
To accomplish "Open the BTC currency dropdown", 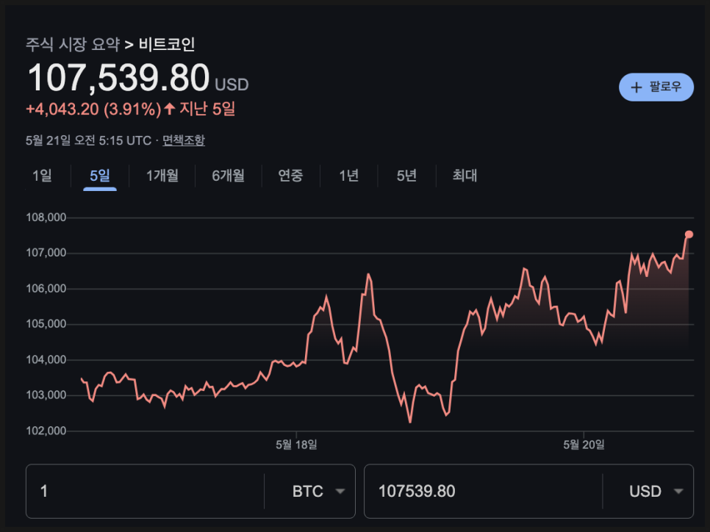I will point(318,492).
